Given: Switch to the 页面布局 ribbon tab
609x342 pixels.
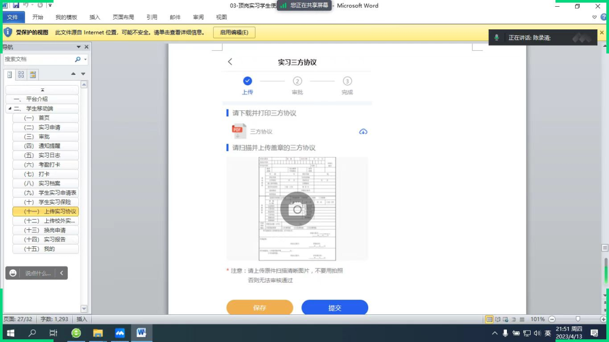Looking at the screenshot, I should tap(123, 17).
